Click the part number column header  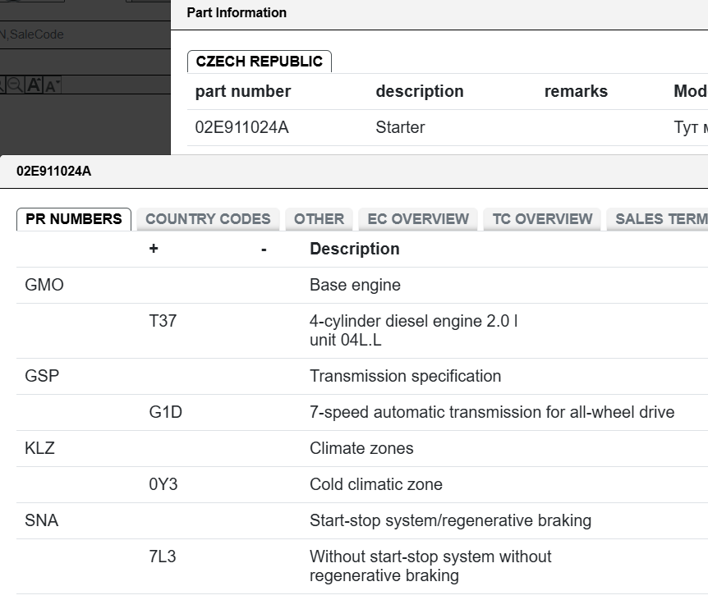[243, 92]
